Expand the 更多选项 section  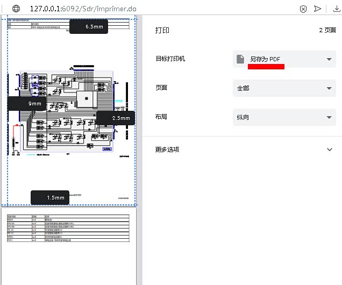pos(167,149)
